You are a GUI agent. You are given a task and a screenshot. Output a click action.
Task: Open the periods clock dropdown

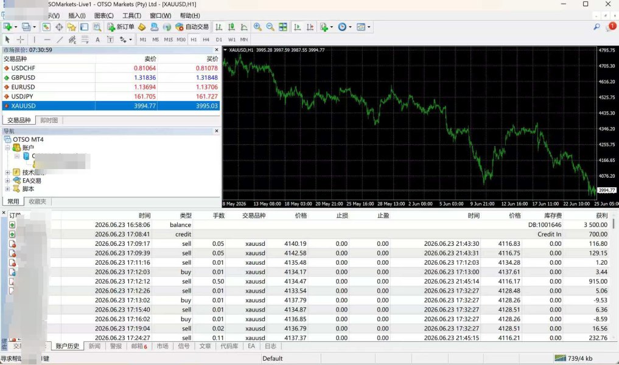[x=344, y=27]
